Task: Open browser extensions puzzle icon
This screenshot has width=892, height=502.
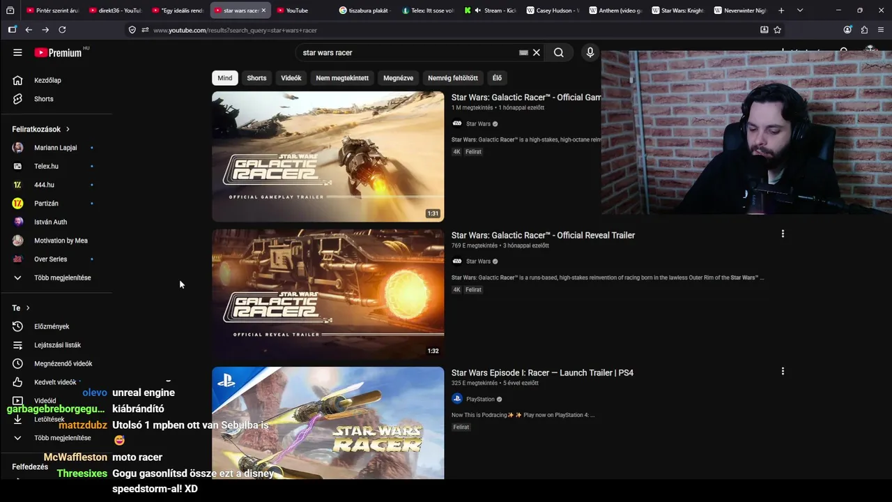Action: 864,30
